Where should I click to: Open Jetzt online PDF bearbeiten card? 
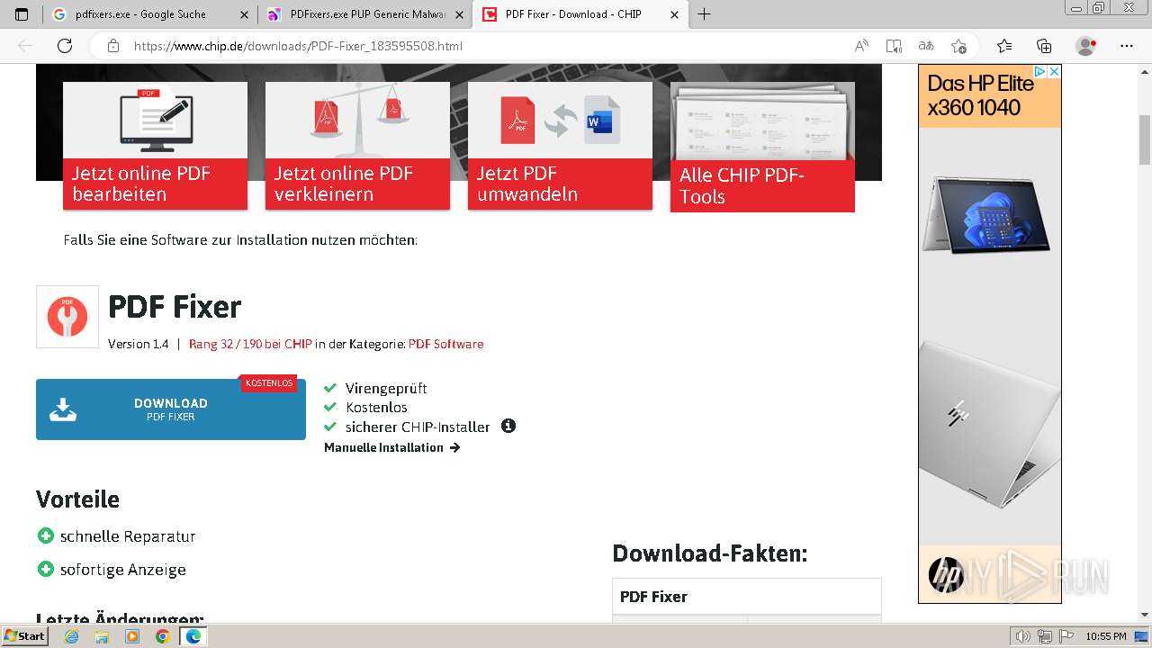[x=155, y=146]
